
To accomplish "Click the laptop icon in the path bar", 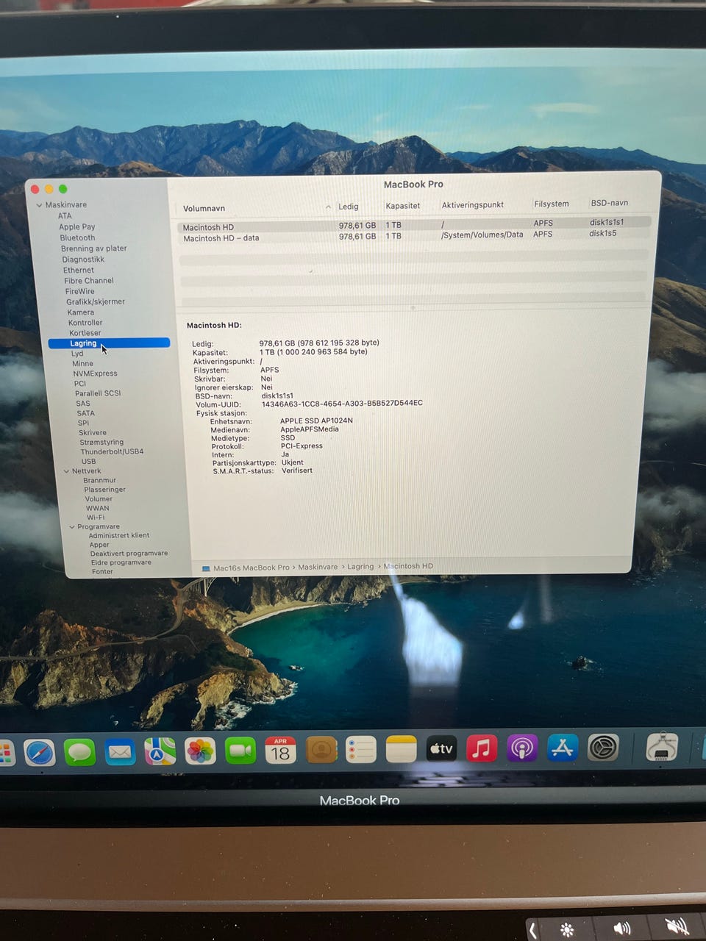I will 206,568.
